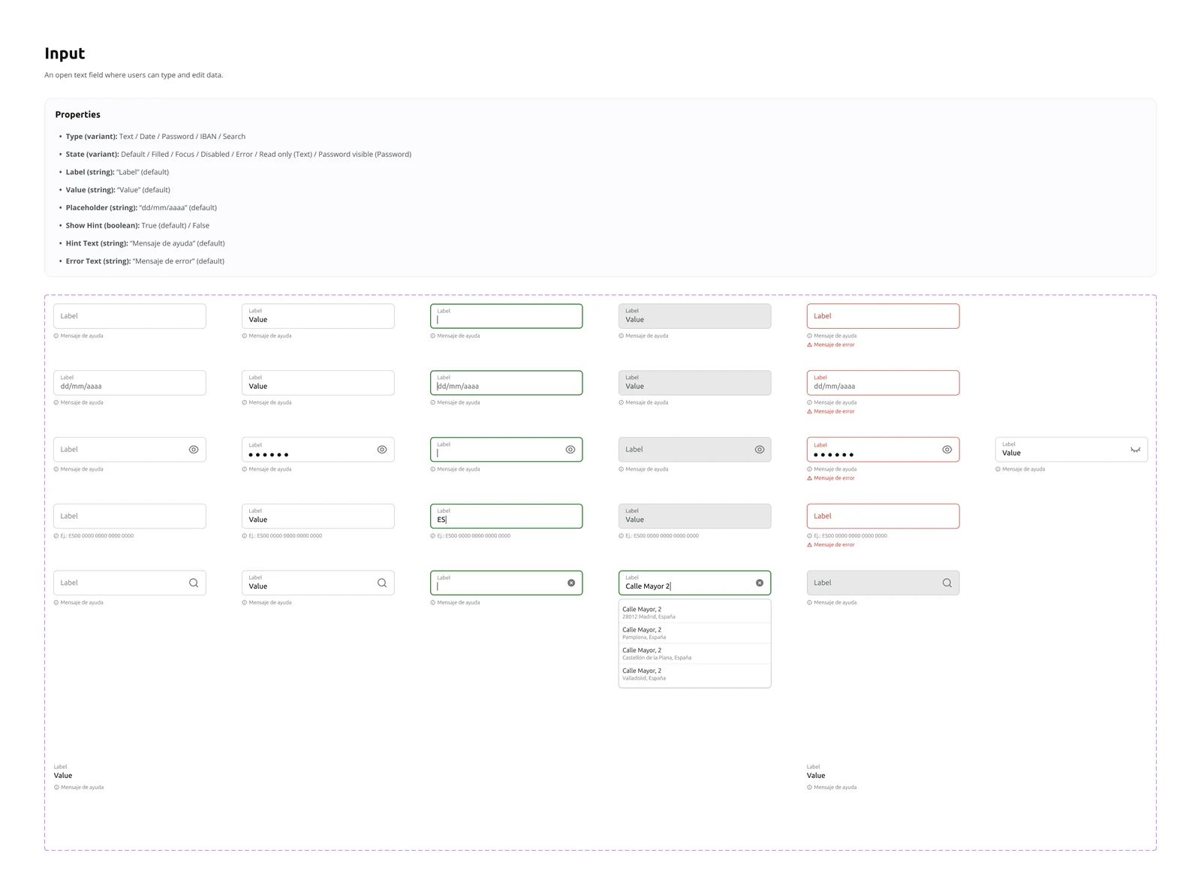The image size is (1201, 895).
Task: Click the magnifier in the white empty Label search field
Action: [x=194, y=583]
